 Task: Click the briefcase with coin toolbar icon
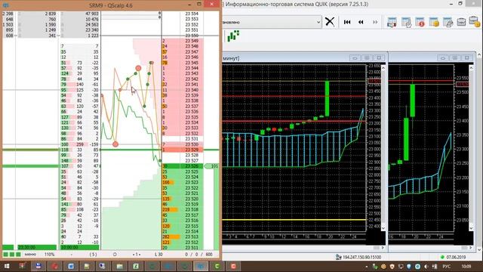point(475,22)
